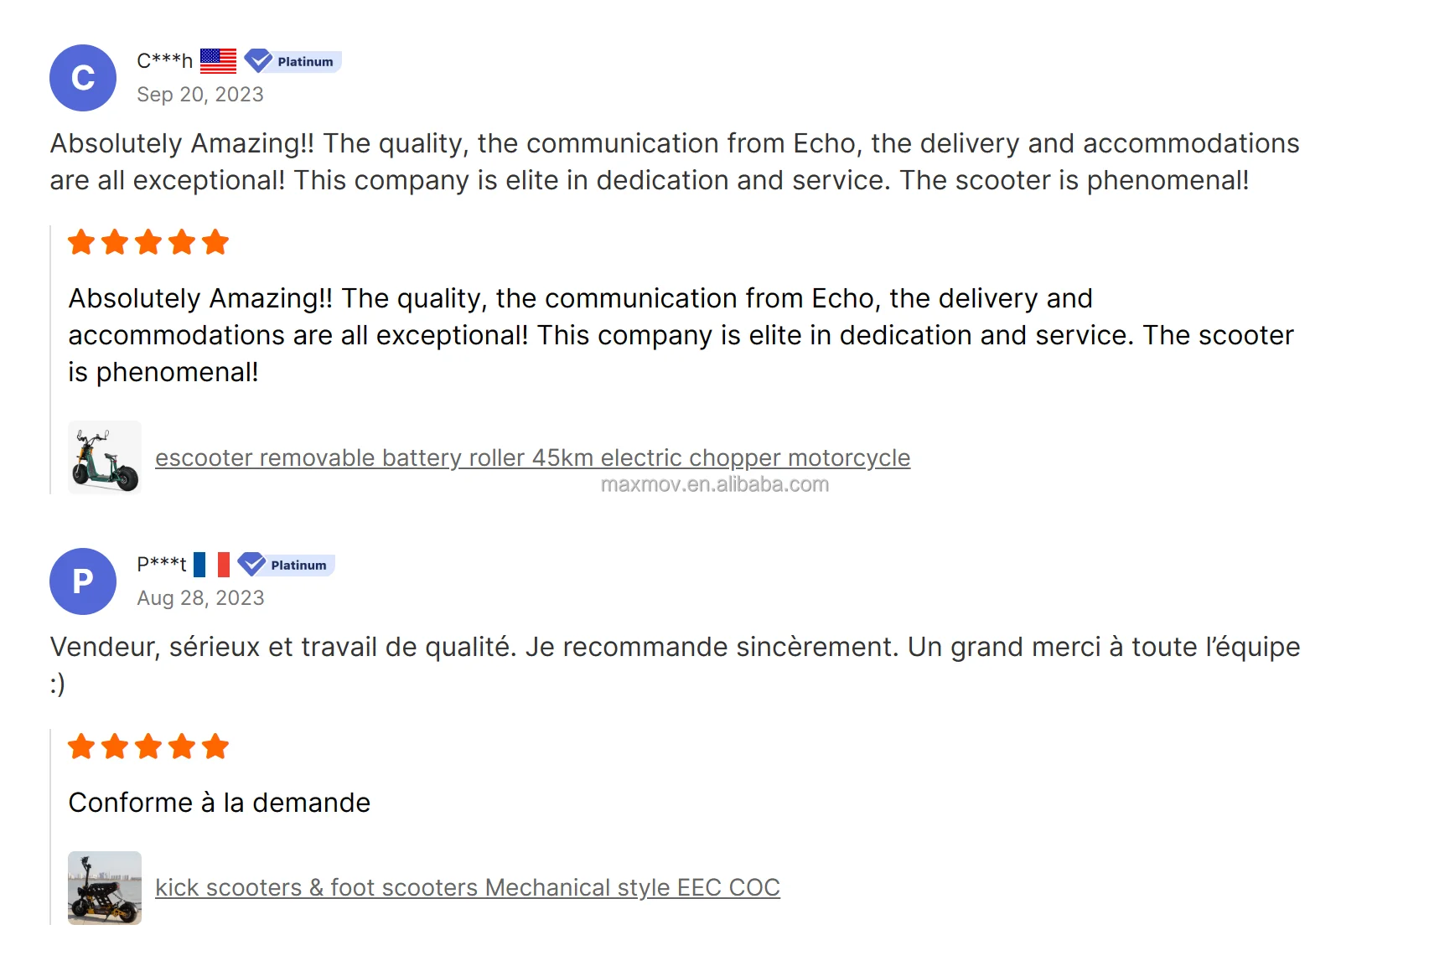
Task: Click the reviewer name C***h
Action: [164, 61]
